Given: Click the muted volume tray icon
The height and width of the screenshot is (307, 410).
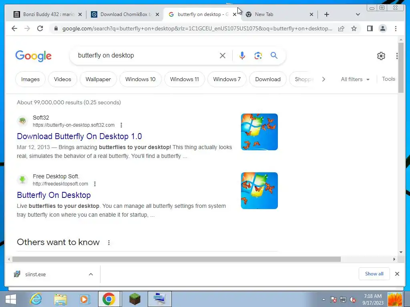Looking at the screenshot, I should pos(353,300).
